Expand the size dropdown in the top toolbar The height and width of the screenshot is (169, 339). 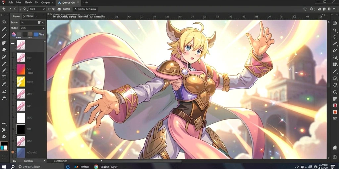click(37, 9)
